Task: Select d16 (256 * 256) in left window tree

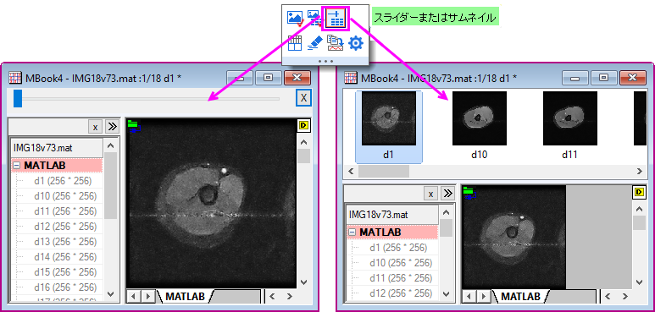Action: click(x=65, y=287)
